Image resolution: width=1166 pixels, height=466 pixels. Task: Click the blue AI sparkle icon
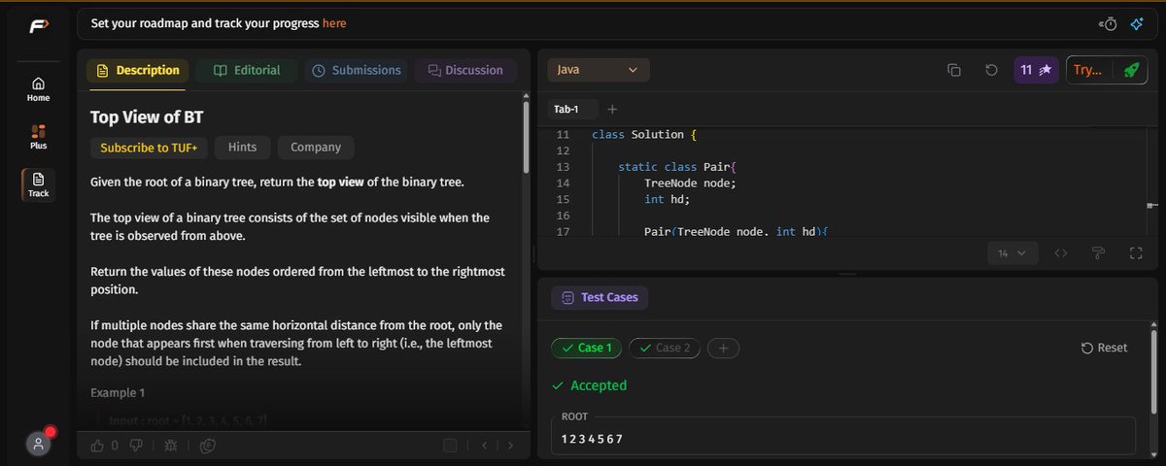point(1136,23)
